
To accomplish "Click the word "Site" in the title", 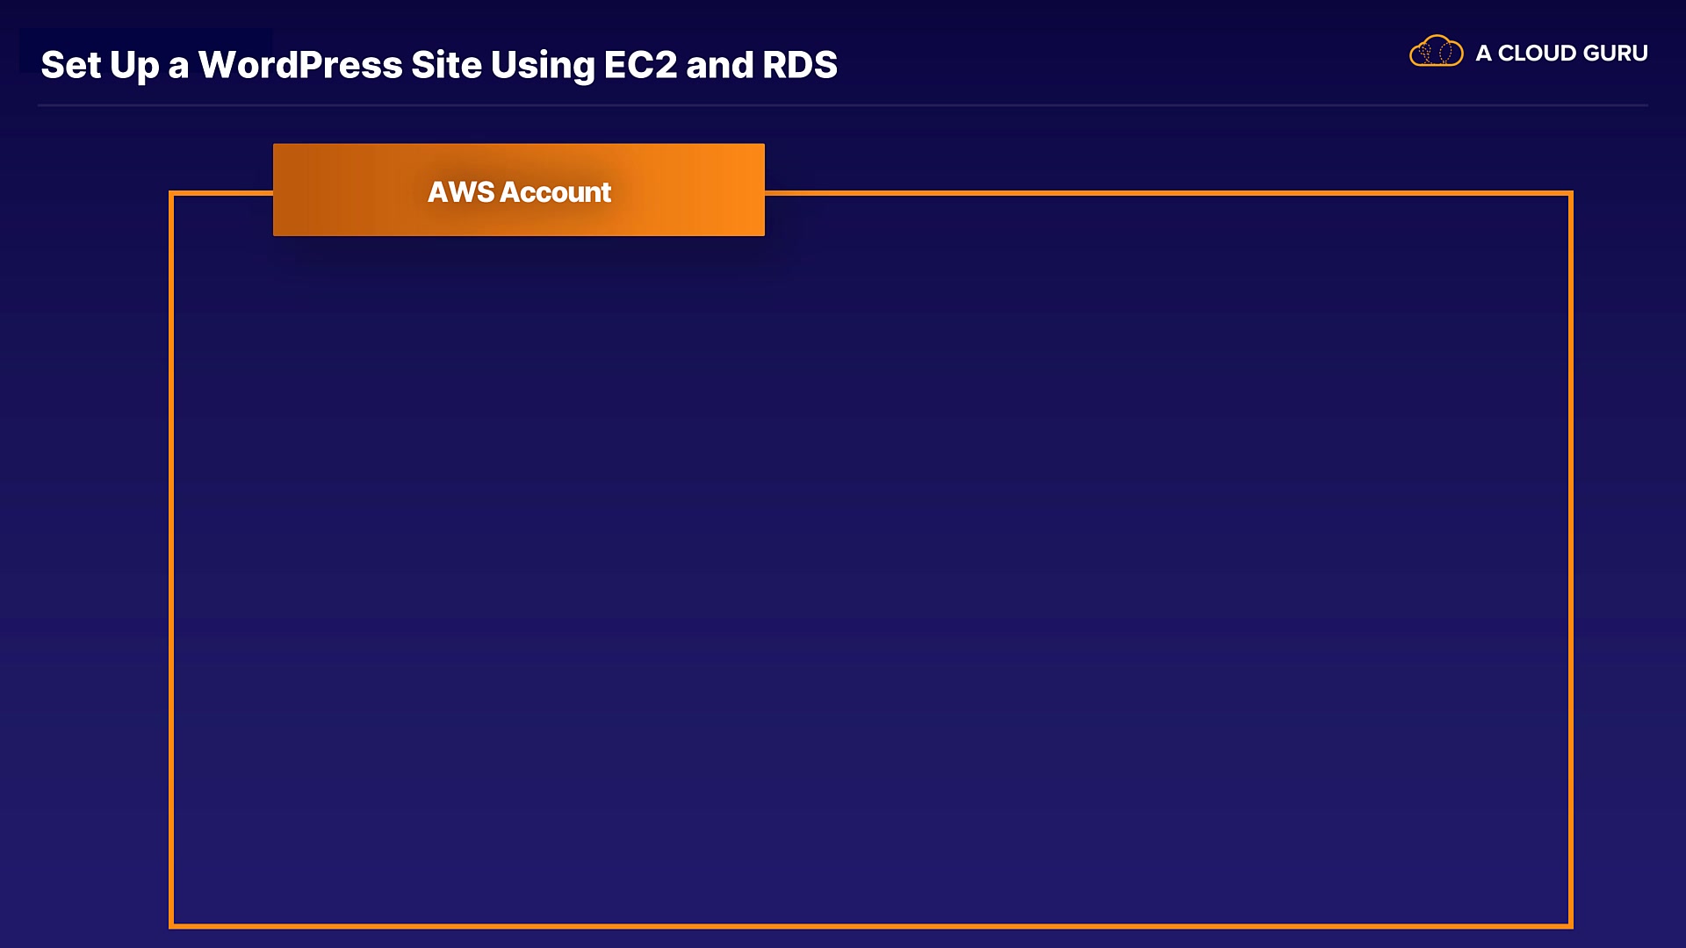I will 446,65.
